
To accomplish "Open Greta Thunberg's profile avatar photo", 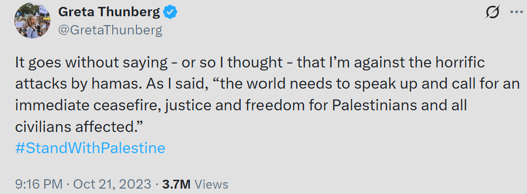I will point(32,21).
